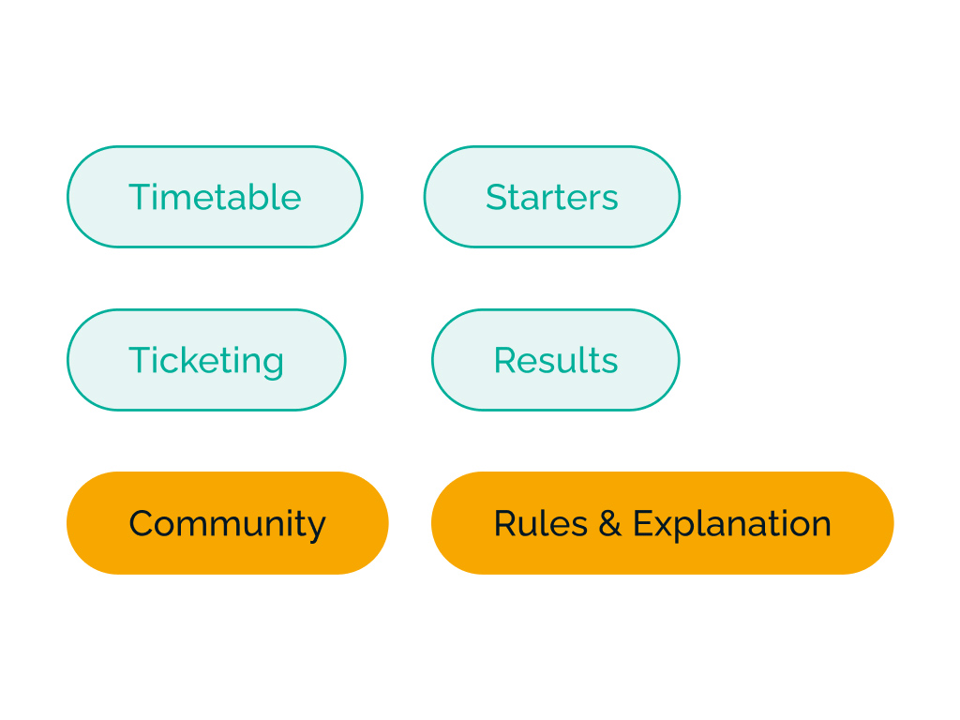Open the Starters section
Screen dimensions: 960x720
(x=551, y=197)
